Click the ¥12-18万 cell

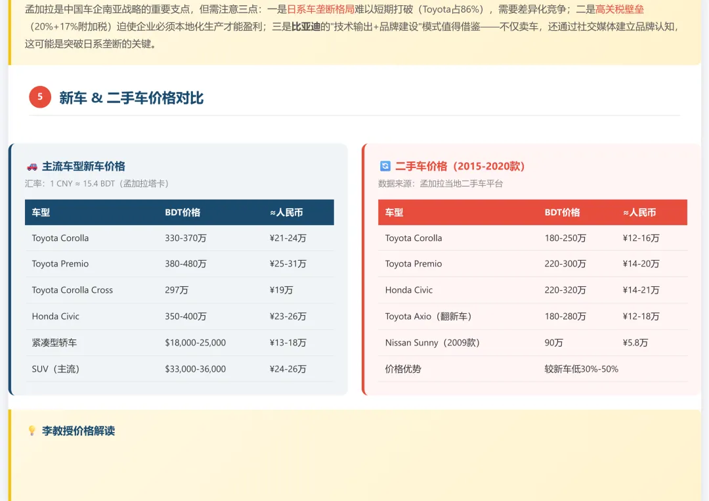(641, 316)
